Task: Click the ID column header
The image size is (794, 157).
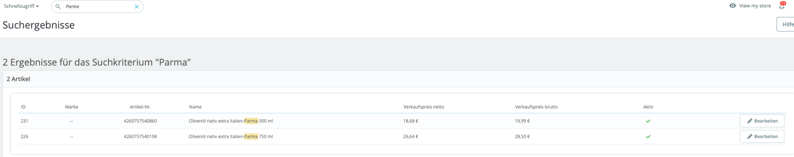Action: point(23,107)
